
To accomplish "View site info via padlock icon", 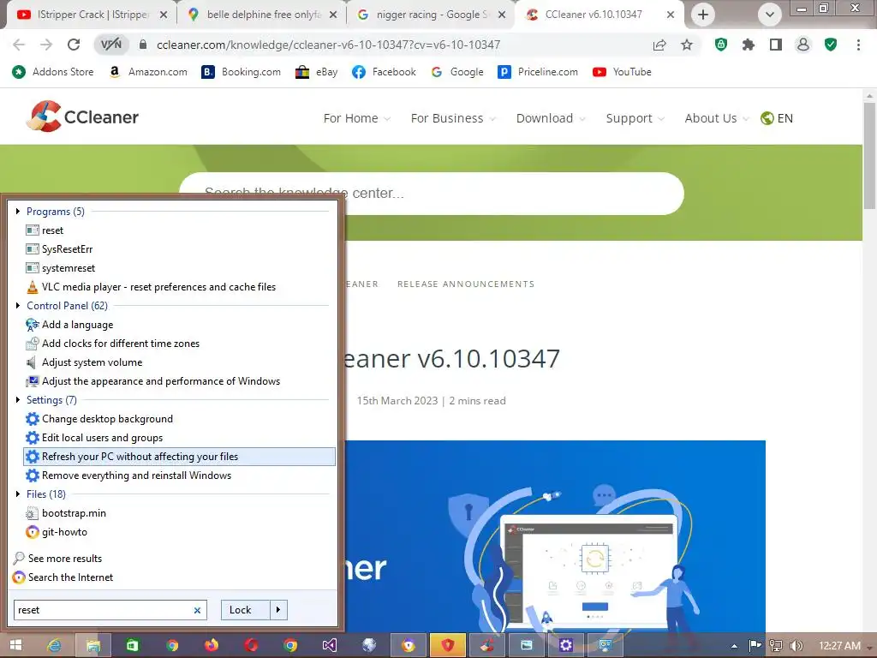I will 143,45.
